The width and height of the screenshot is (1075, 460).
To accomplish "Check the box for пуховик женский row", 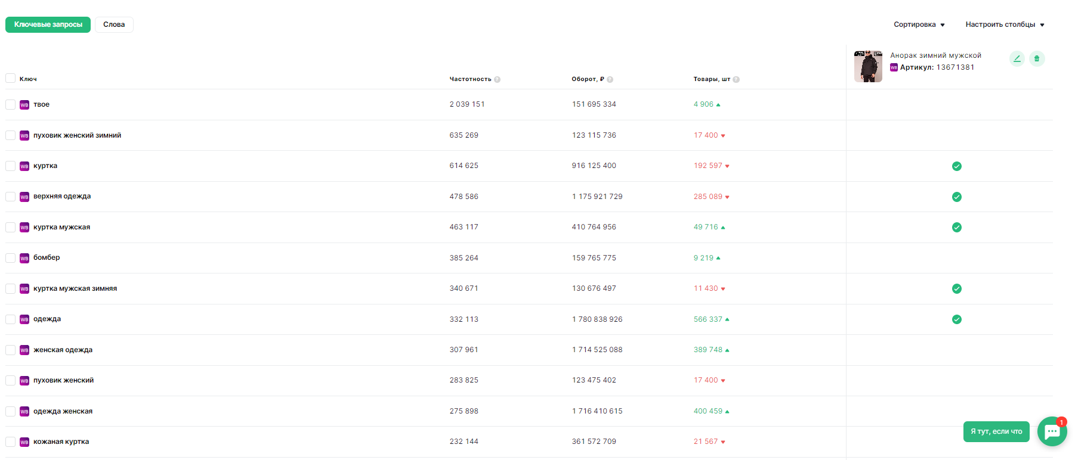I will pos(10,380).
